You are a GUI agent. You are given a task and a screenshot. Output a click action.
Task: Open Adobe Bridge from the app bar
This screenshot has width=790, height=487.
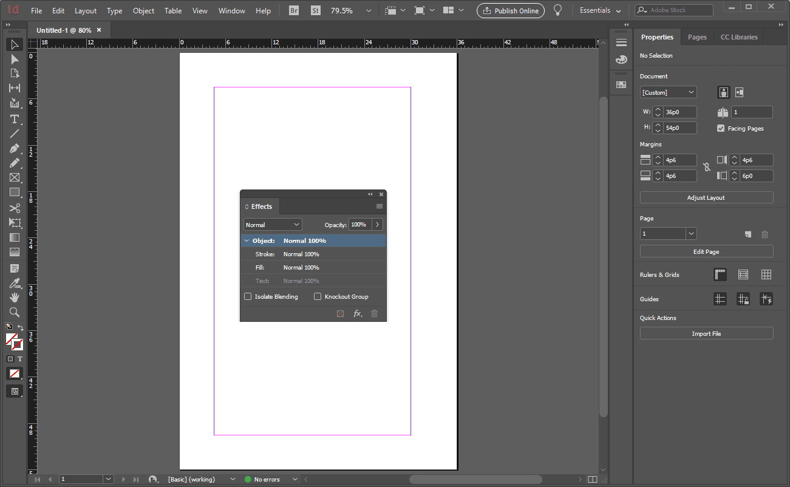coord(293,10)
